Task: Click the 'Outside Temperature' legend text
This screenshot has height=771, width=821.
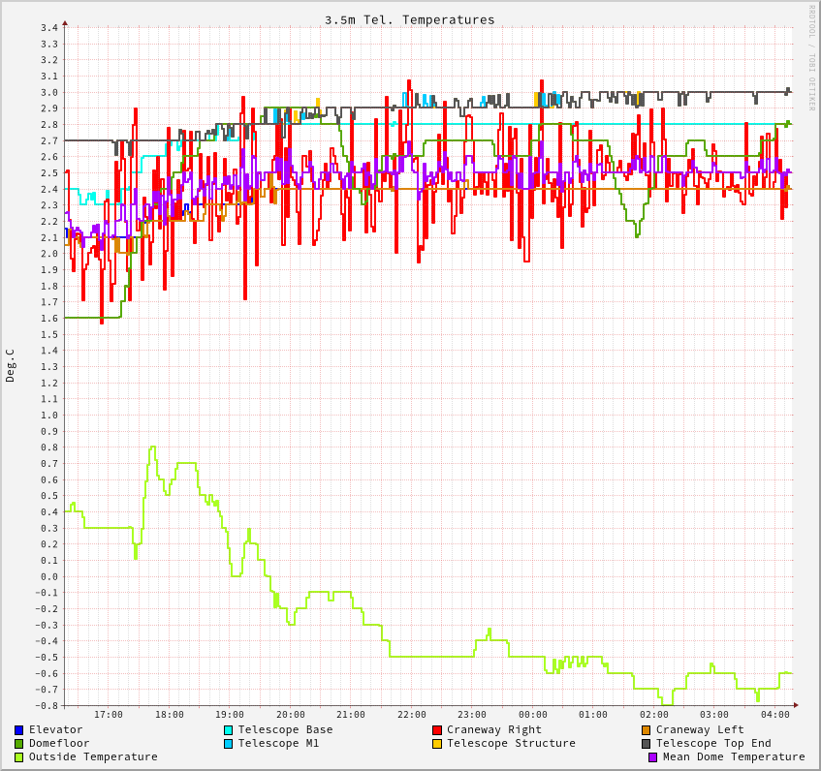Action: [x=93, y=756]
